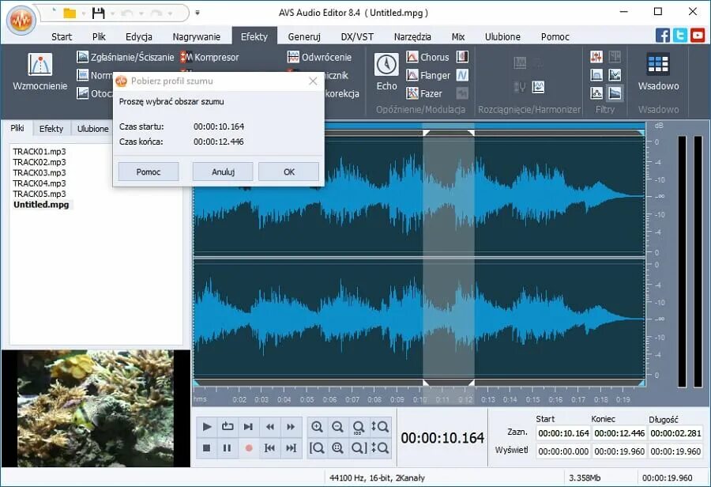Click the equalizer sliders icon in Filtry
This screenshot has height=487, width=711.
pyautogui.click(x=596, y=57)
